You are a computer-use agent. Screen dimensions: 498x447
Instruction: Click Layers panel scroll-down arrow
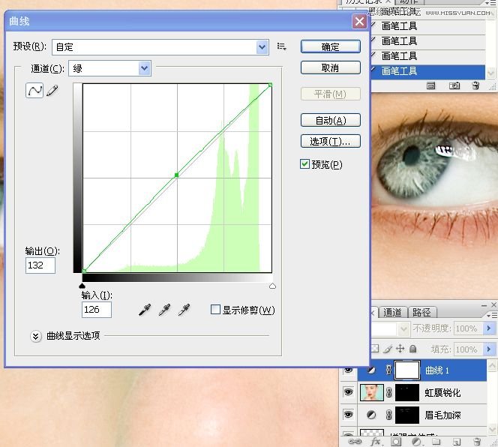pos(492,430)
